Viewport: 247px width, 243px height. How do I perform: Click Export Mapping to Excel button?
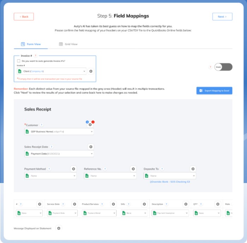point(214,91)
